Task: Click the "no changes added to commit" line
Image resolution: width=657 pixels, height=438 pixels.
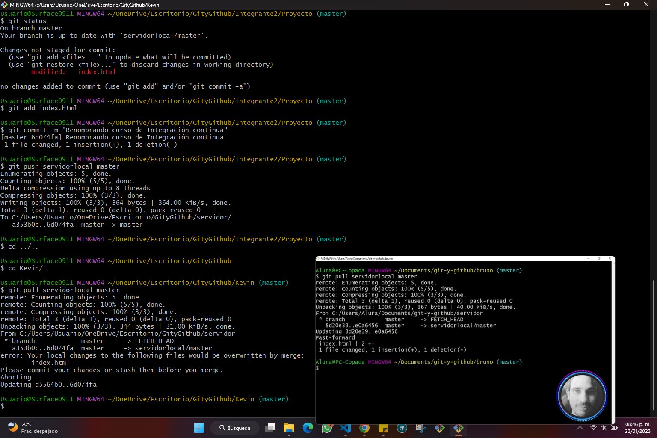Action: click(125, 86)
